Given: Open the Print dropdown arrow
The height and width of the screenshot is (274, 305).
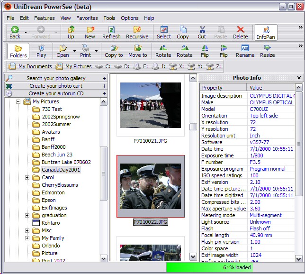Looking at the screenshot, I should coord(96,51).
